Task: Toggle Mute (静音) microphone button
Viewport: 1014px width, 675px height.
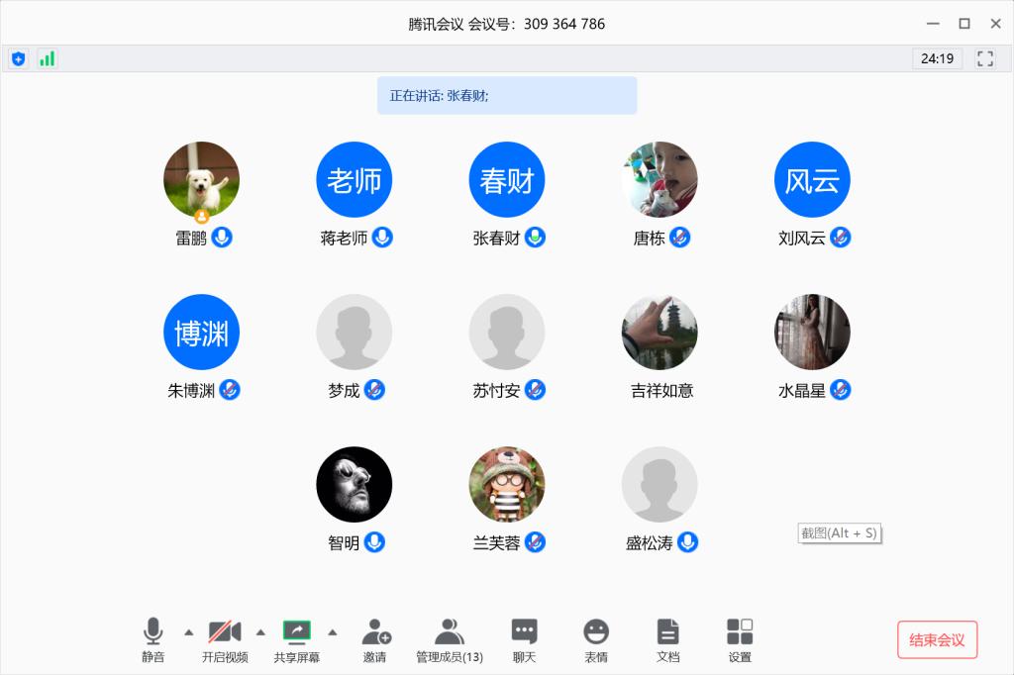Action: 152,639
